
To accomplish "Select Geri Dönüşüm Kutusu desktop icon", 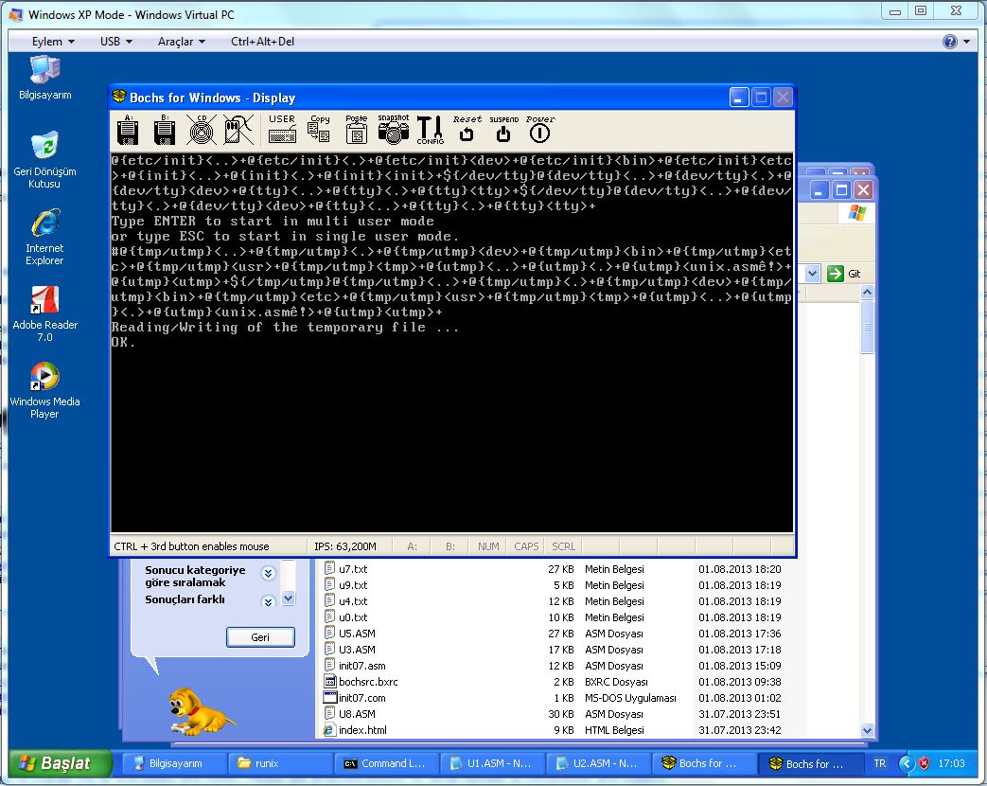I will pyautogui.click(x=44, y=159).
